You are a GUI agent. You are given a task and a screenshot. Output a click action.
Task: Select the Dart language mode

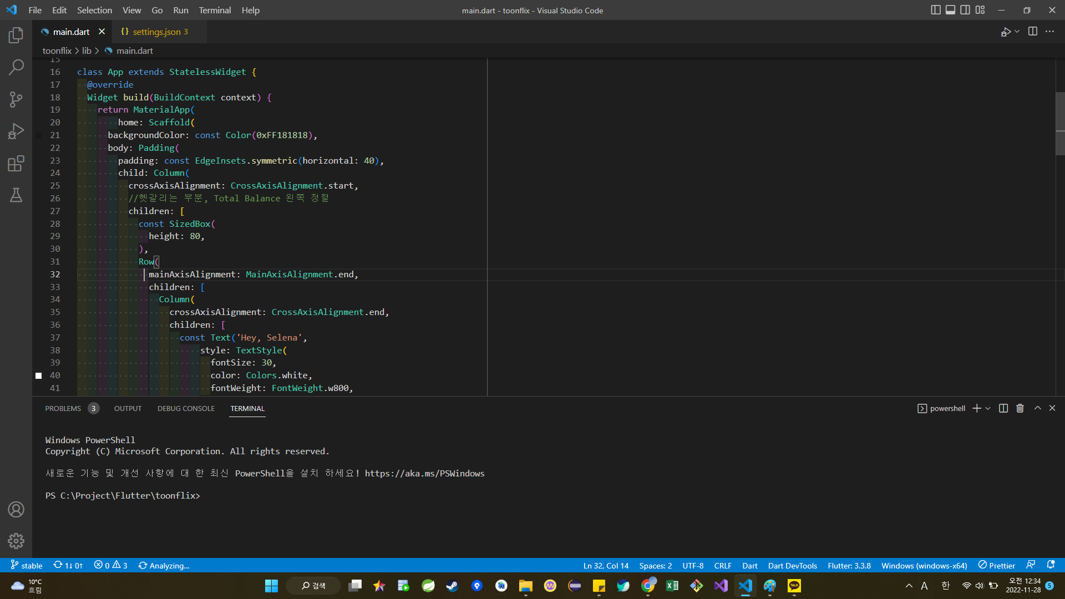pos(750,565)
